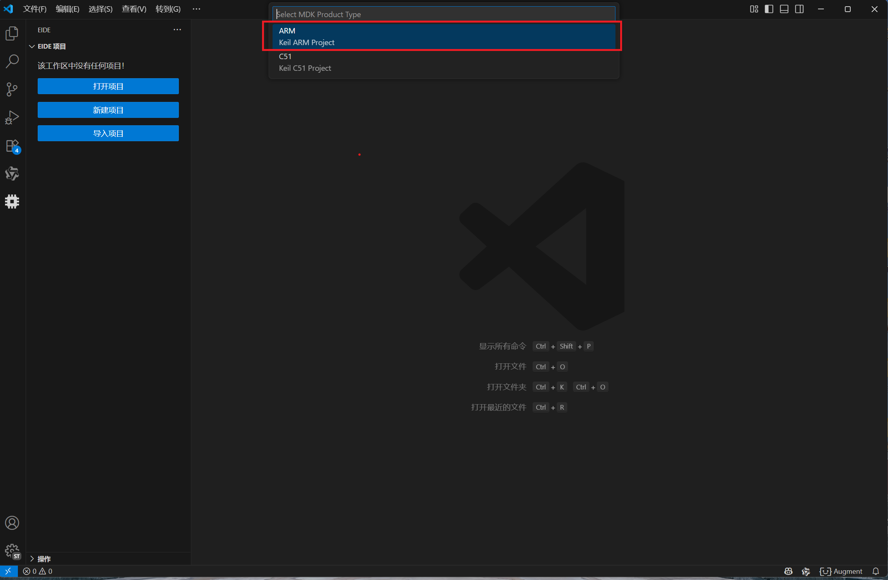Open the Explorer view in activity bar

(12, 33)
